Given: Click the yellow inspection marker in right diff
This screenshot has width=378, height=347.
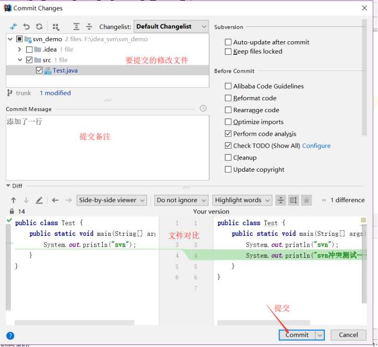Looking at the screenshot, I should point(363,220).
